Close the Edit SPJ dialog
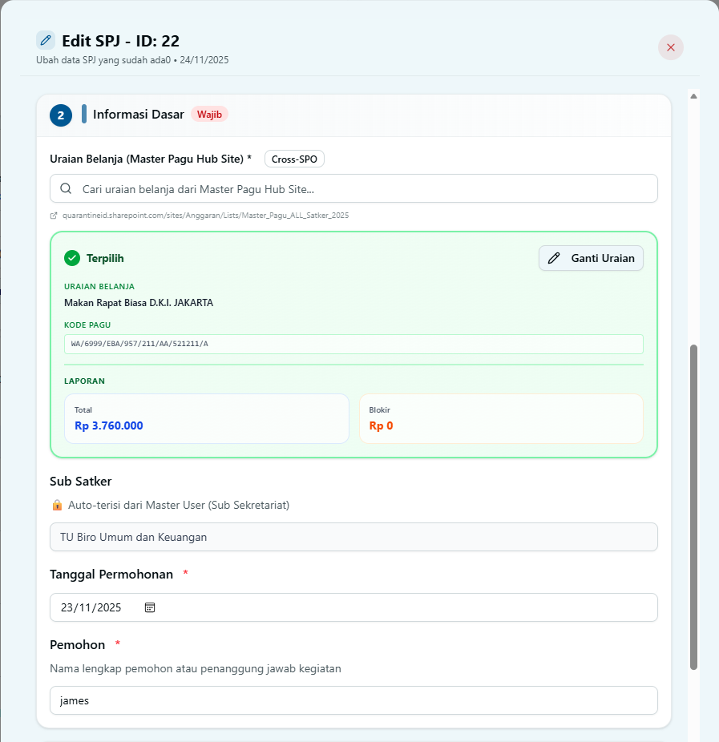 (671, 47)
